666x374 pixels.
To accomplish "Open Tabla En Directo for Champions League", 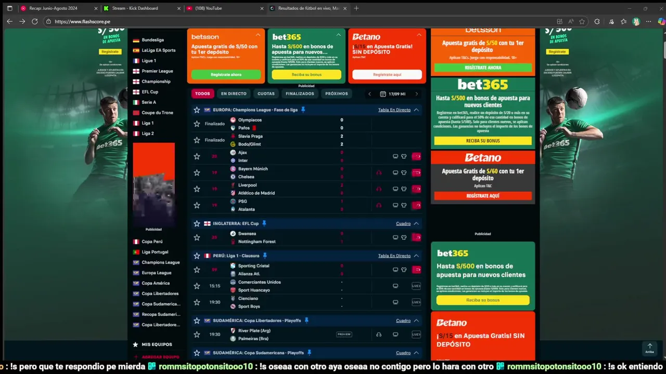I will tap(394, 110).
